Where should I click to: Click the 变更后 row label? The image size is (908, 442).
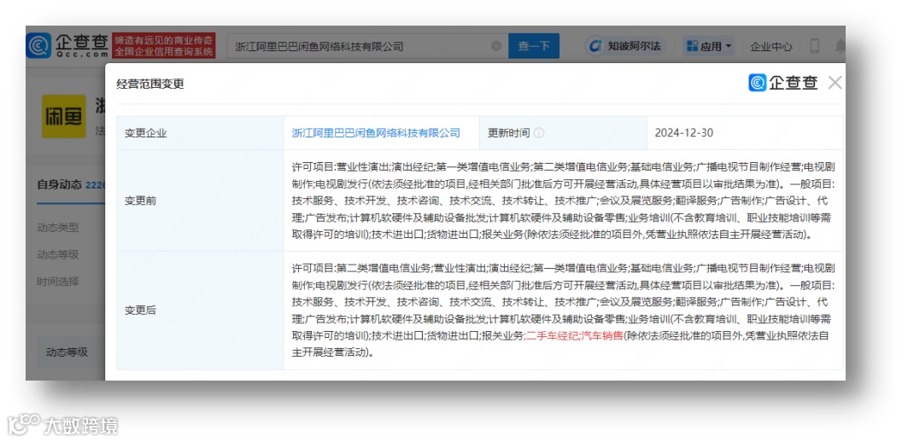(140, 310)
